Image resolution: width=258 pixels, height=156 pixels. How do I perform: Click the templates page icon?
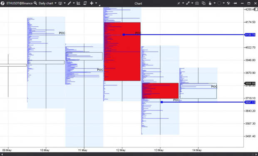coord(85,3)
